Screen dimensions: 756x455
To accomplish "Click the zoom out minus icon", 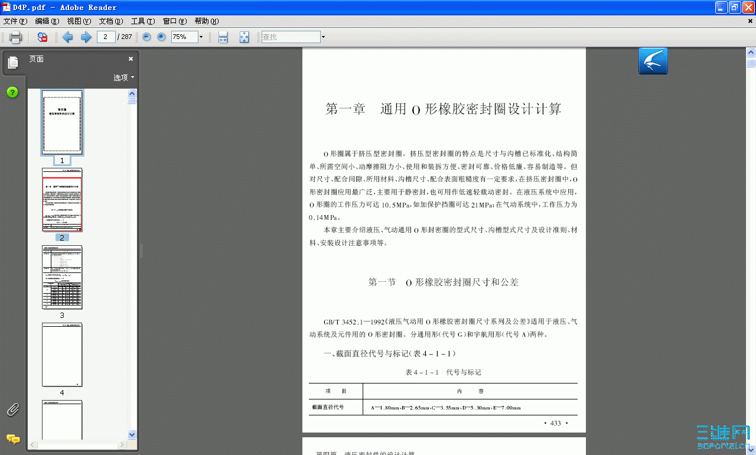I will point(146,37).
